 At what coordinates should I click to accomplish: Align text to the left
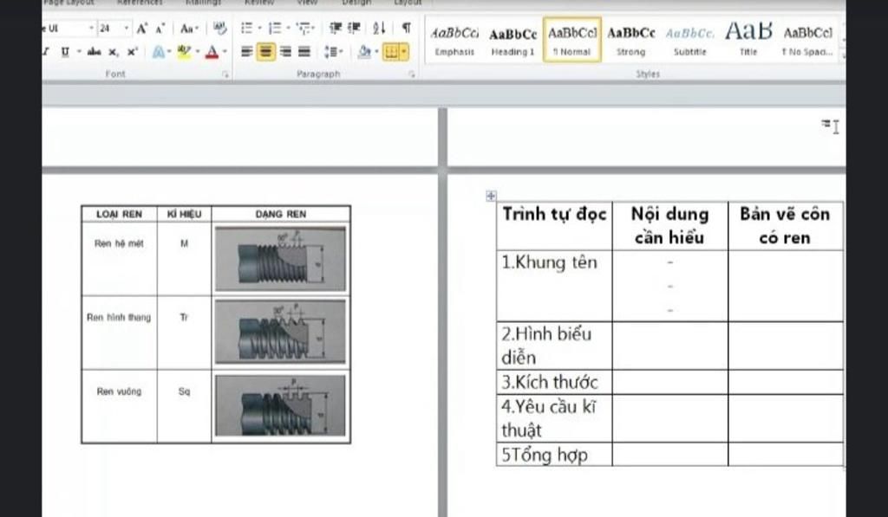247,52
